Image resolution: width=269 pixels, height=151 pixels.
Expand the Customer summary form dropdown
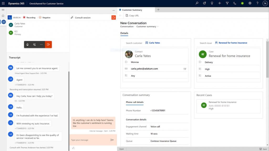(158, 27)
